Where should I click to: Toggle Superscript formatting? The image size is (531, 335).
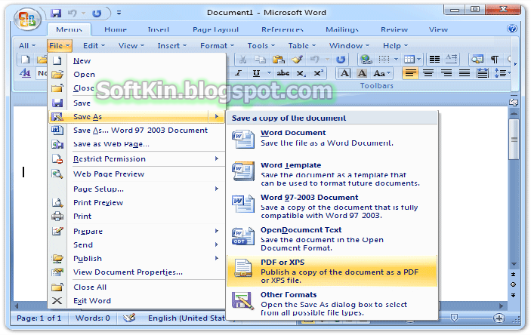click(318, 73)
